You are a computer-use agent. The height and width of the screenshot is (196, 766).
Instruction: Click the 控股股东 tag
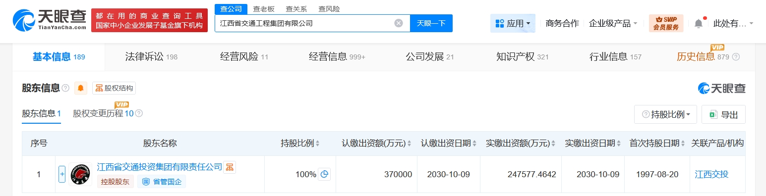coord(115,182)
